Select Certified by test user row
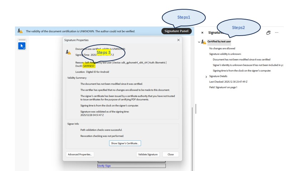 [x=219, y=41]
